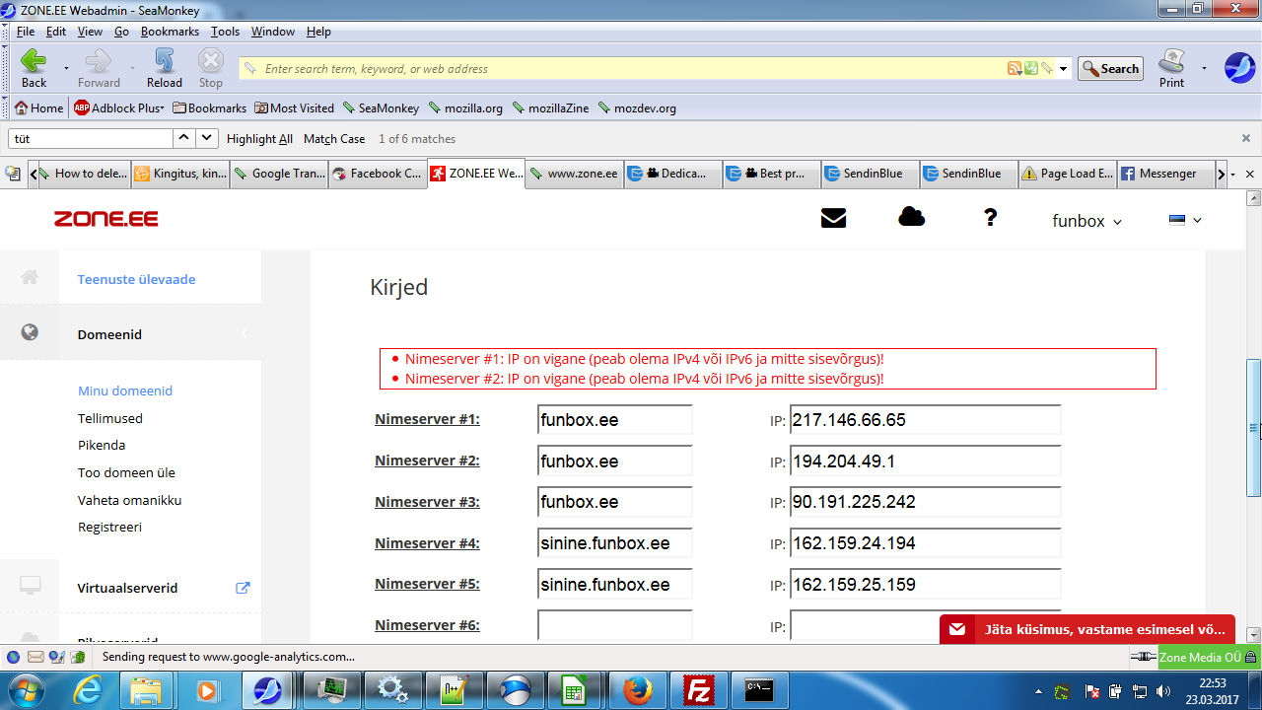
Task: Click the Nimeserver #1 hostname field
Action: [x=615, y=420]
